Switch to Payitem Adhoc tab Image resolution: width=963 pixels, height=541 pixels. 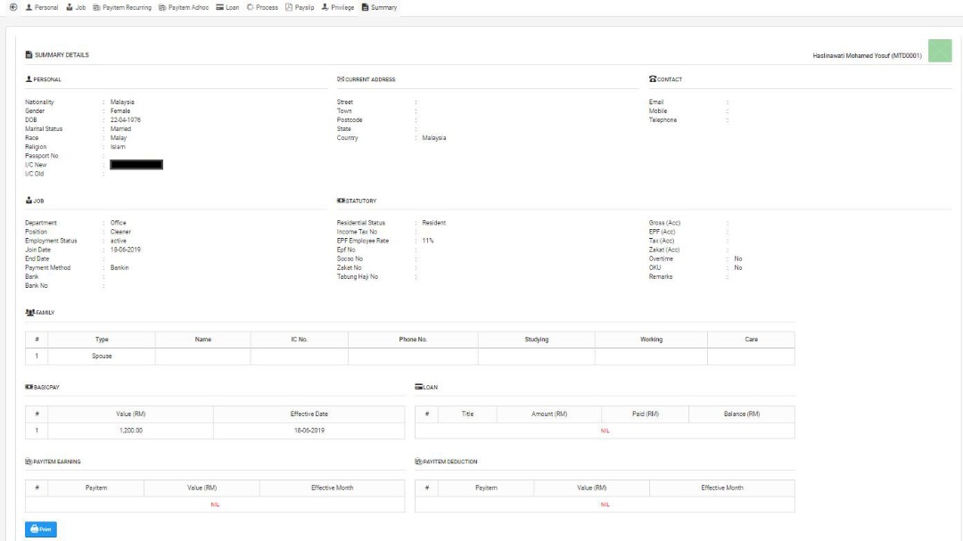coord(184,7)
